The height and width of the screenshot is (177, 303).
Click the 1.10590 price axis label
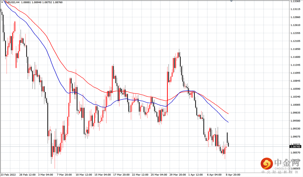click(295, 89)
